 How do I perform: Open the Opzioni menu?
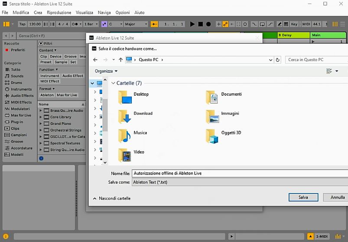point(123,13)
